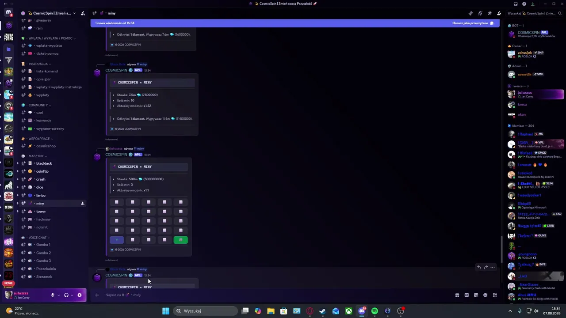Open the headphone options arrow in the user panel
Viewport: 566px width, 318px height.
coord(72,295)
